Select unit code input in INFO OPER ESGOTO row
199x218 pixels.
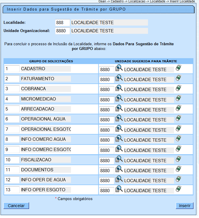(106, 191)
